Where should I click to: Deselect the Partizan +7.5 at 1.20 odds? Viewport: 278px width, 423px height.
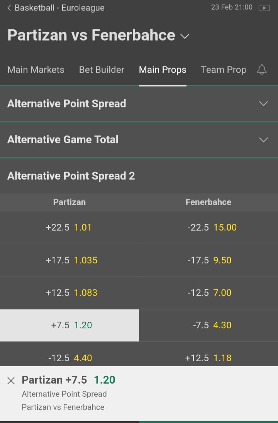(69, 325)
